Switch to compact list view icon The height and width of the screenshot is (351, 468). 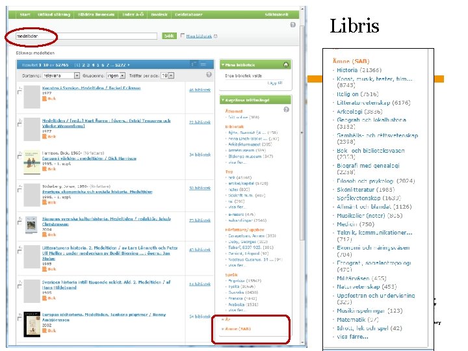pyautogui.click(x=203, y=64)
